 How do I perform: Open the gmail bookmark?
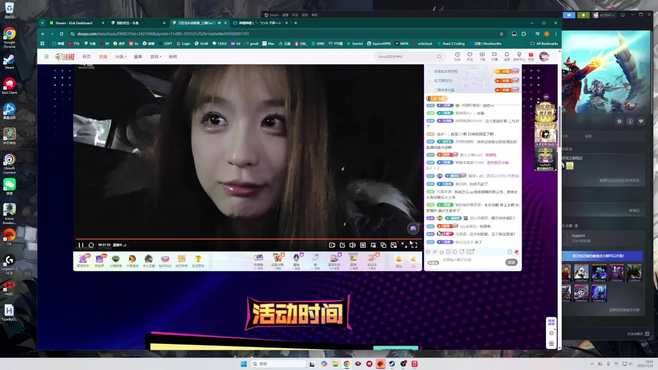pos(251,44)
